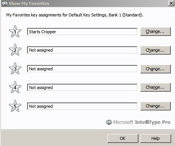This screenshot has height=146, width=175.
Task: Click the star icon numbered 4
Action: (x=15, y=87)
